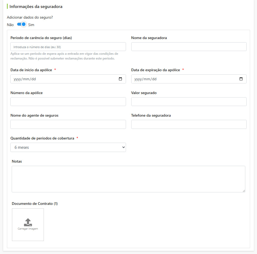Viewport: 257px width, 254px height.
Task: Click into the 'Valor segurado' field
Action: click(189, 101)
